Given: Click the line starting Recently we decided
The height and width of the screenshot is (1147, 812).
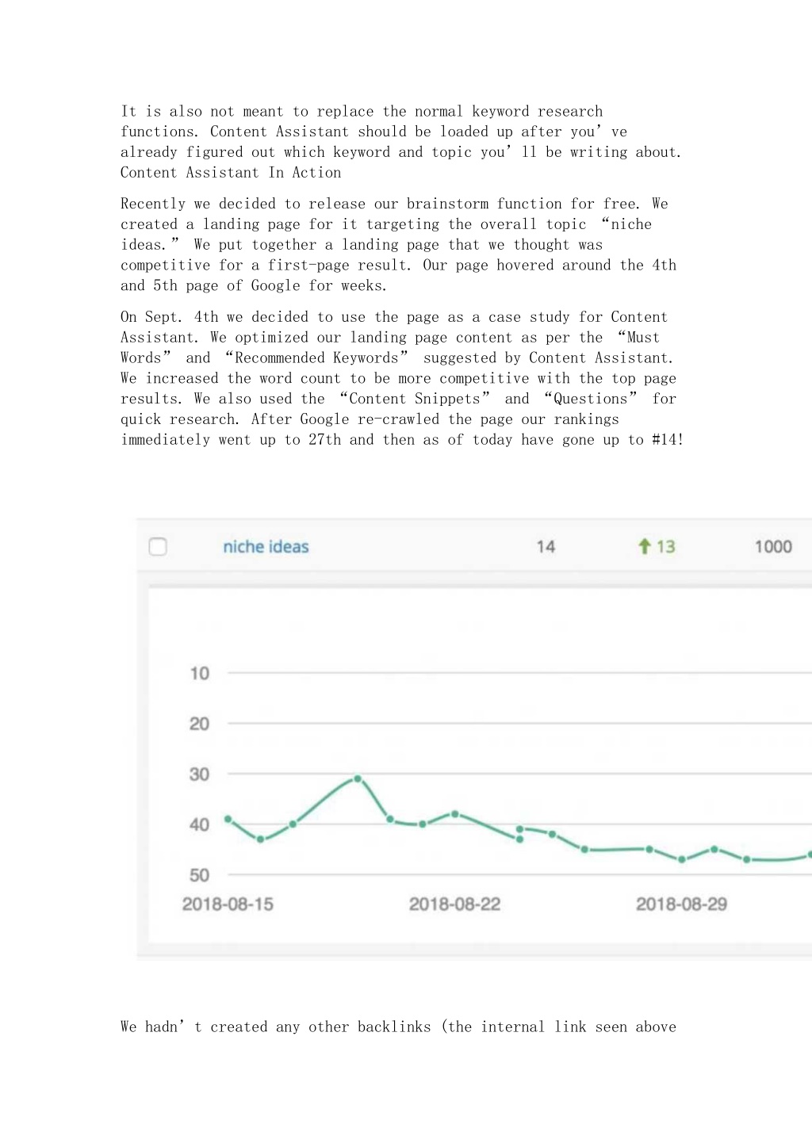Looking at the screenshot, I should 394,204.
